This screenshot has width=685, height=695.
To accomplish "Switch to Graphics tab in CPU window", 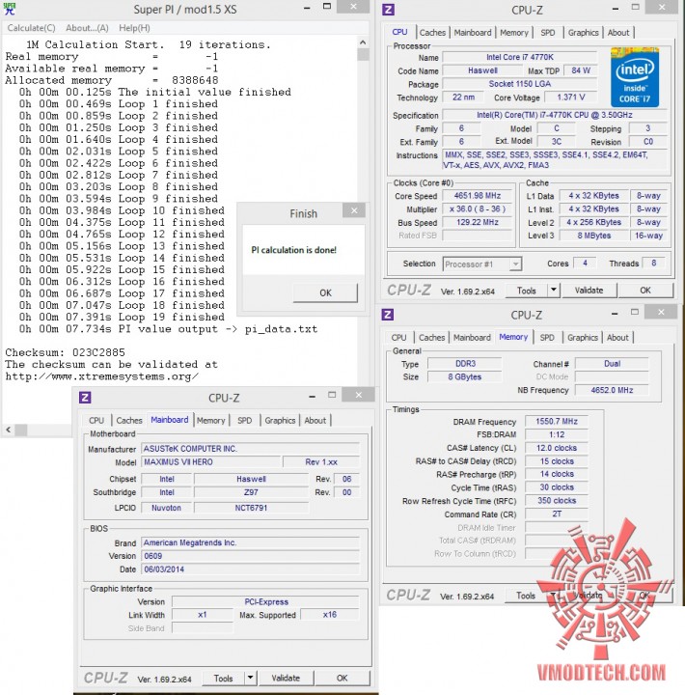I will [x=583, y=33].
